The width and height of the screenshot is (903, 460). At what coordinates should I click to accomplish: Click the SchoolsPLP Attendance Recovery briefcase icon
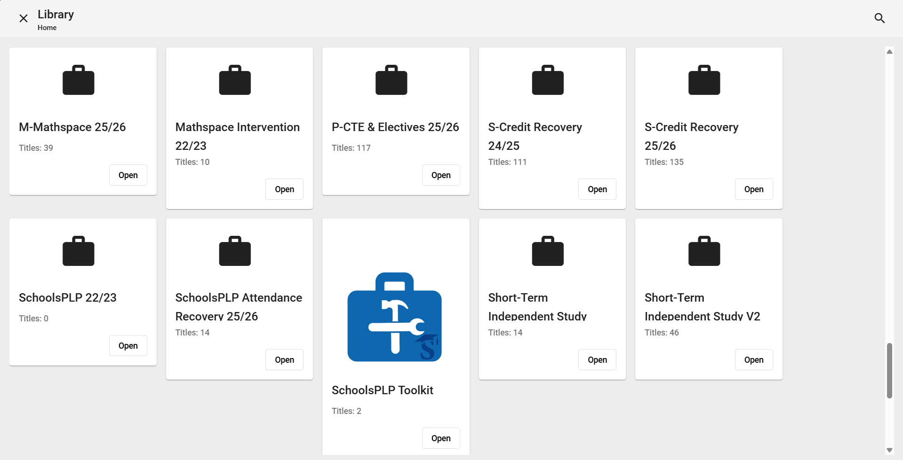pos(235,251)
